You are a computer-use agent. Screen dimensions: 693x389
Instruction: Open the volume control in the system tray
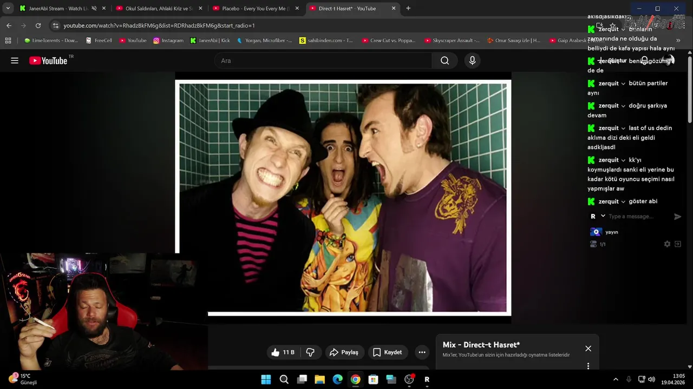click(651, 379)
